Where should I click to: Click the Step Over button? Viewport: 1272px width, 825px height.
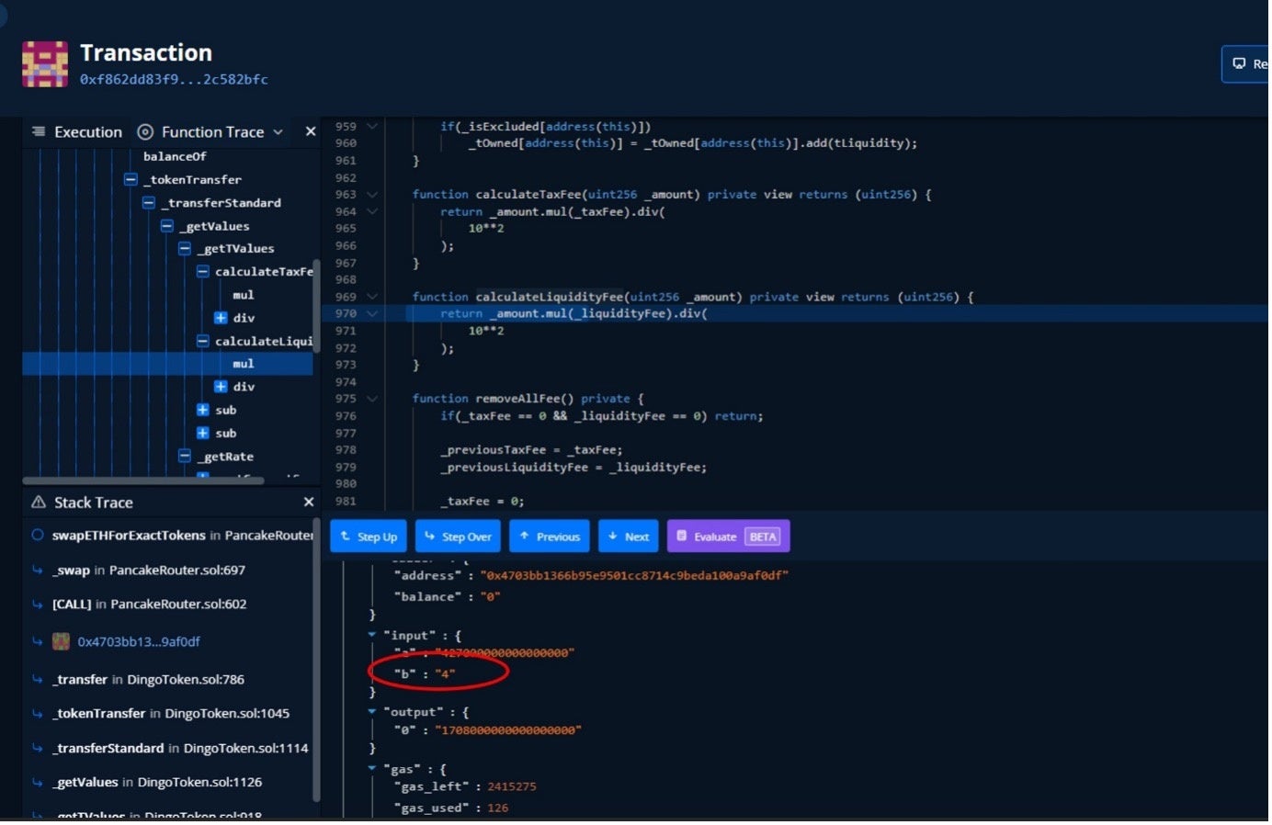pos(458,537)
